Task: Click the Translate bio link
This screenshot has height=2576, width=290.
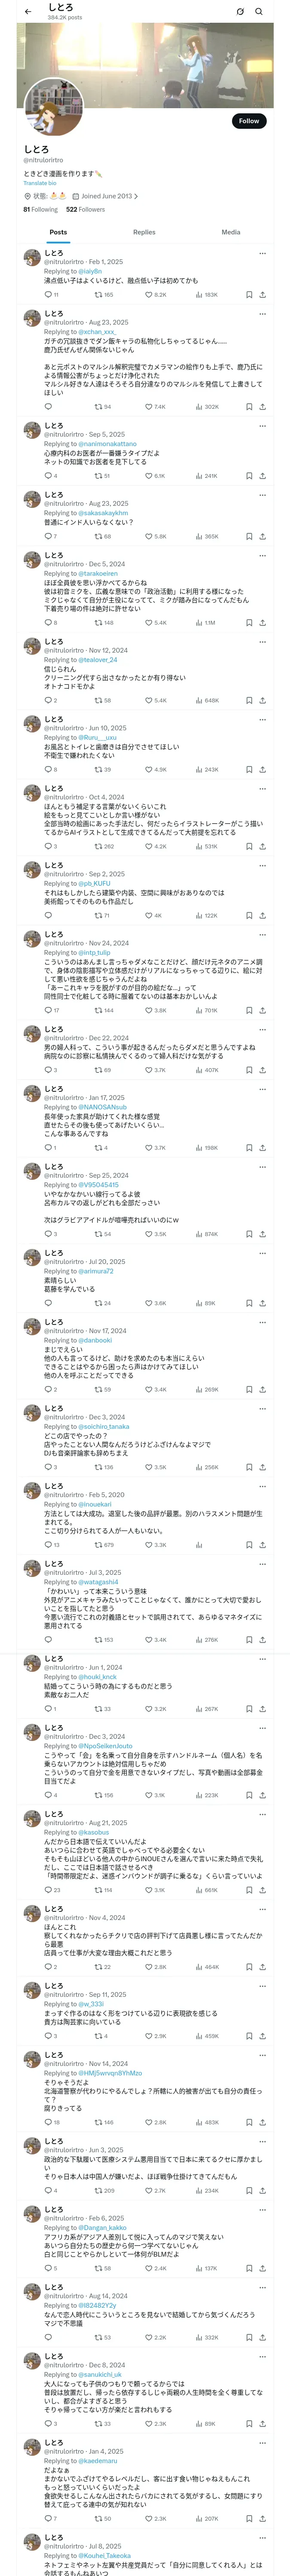Action: click(40, 183)
